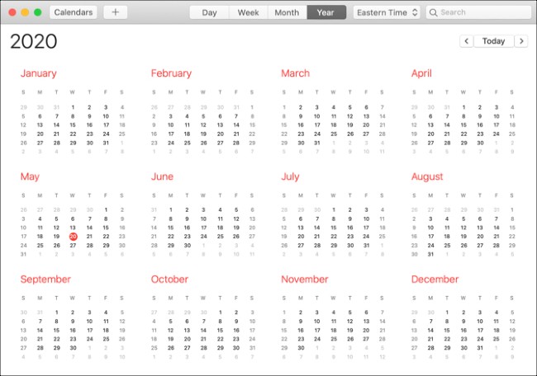Click the plus button to add event
The width and height of the screenshot is (537, 376).
tap(116, 12)
